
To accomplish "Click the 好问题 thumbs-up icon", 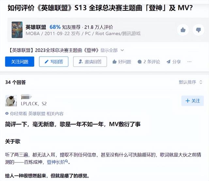I will coord(115,62).
